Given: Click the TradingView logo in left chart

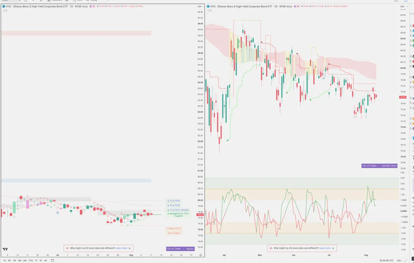Looking at the screenshot, I should (x=5, y=249).
